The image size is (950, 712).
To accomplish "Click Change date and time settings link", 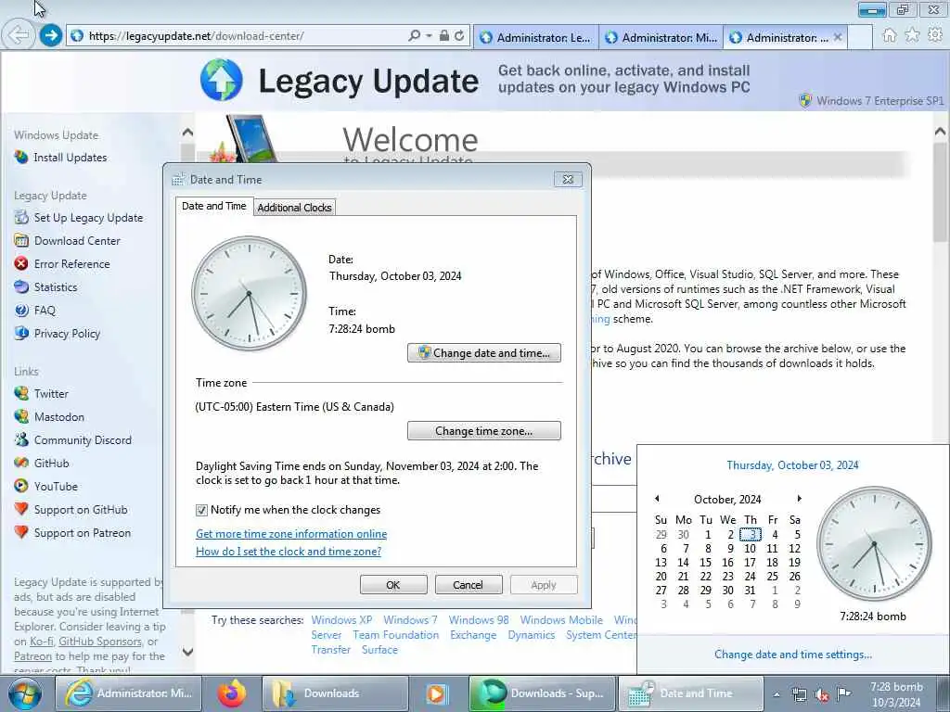I will 793,655.
